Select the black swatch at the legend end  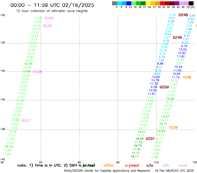point(191,3)
